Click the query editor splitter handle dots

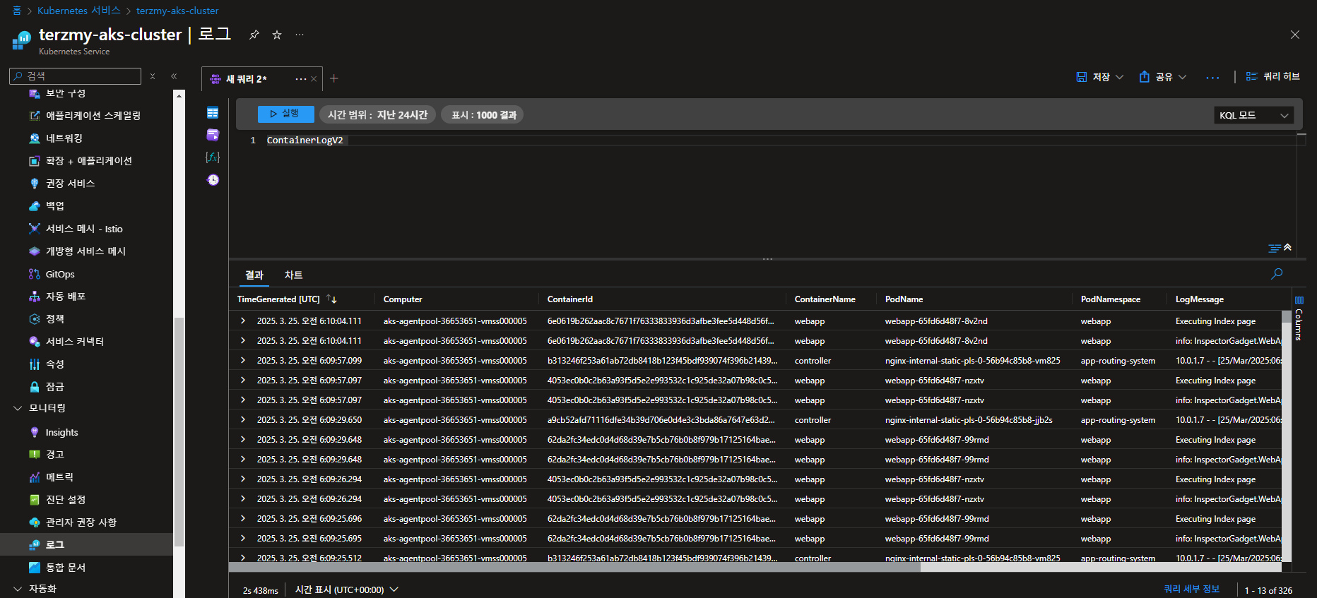[x=767, y=259]
